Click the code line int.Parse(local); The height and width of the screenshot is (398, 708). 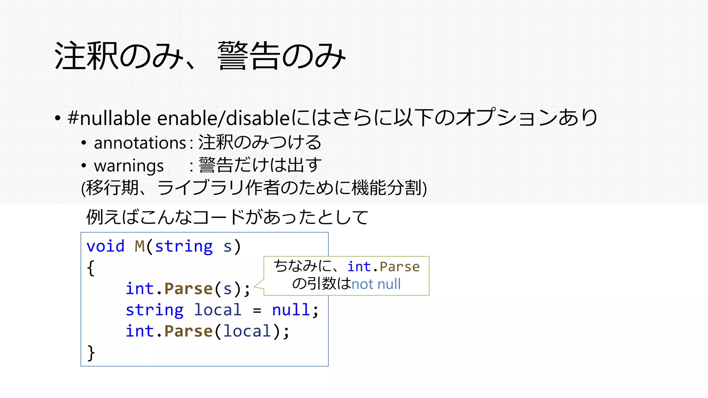click(x=207, y=331)
